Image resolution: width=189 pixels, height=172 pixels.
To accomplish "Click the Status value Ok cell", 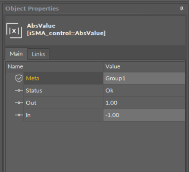I will [144, 91].
